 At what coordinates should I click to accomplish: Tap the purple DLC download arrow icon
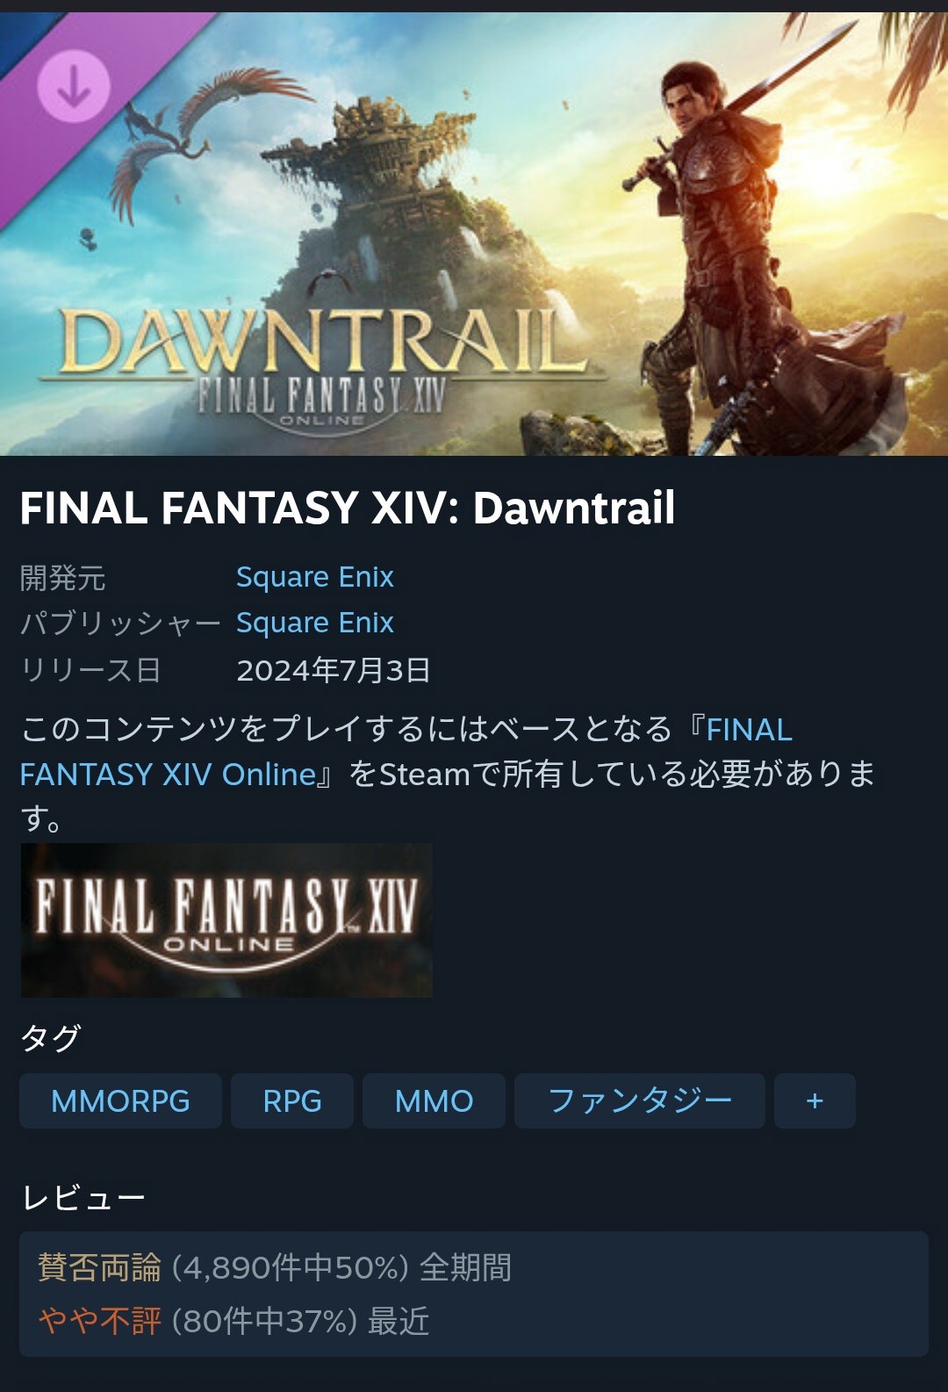click(74, 86)
